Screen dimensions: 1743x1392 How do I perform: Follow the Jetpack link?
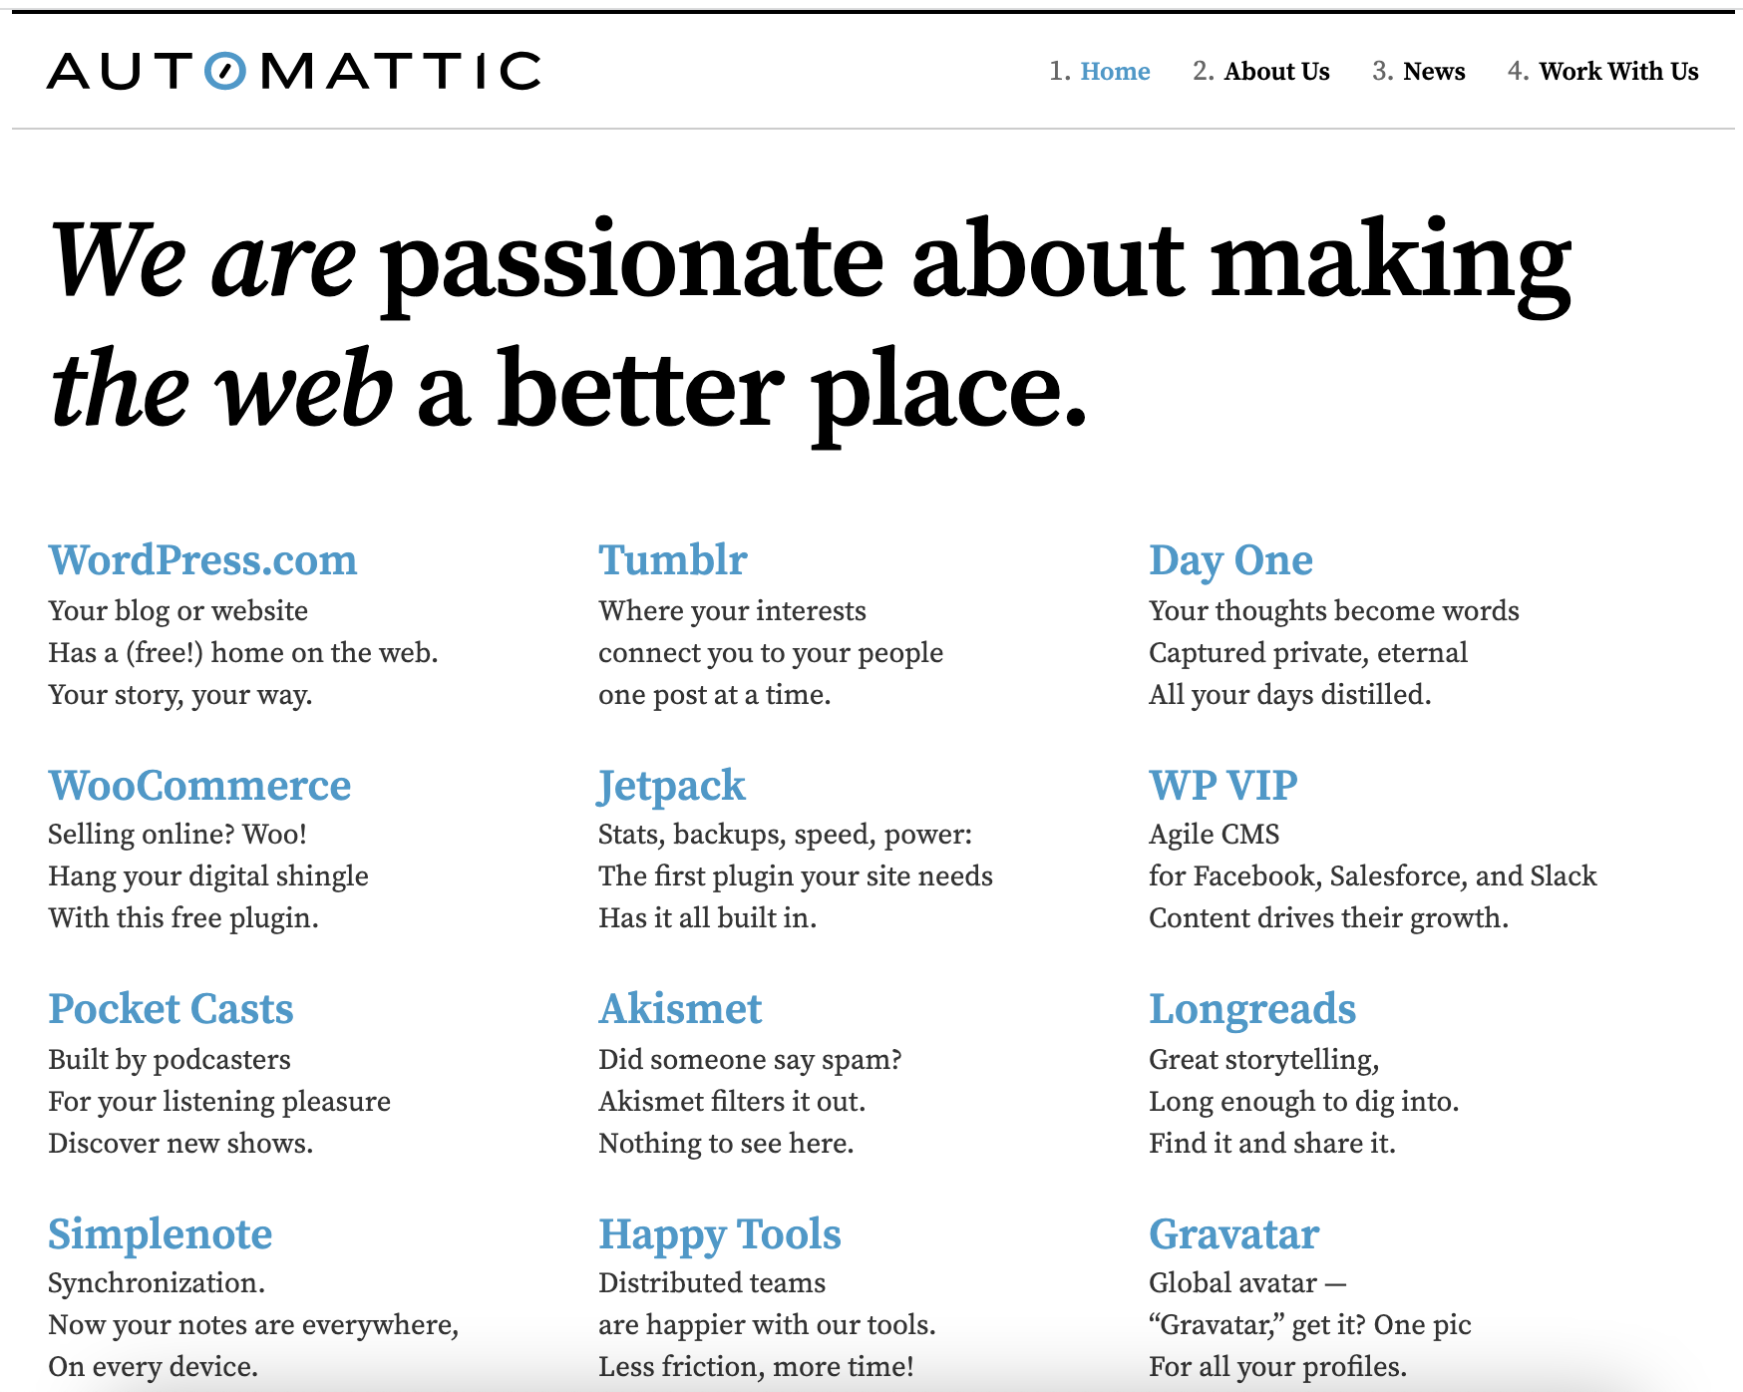(x=671, y=786)
